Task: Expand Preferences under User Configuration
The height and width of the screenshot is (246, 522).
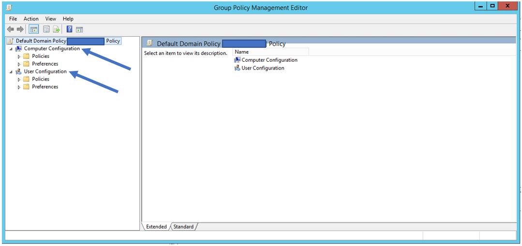Action: coord(19,87)
